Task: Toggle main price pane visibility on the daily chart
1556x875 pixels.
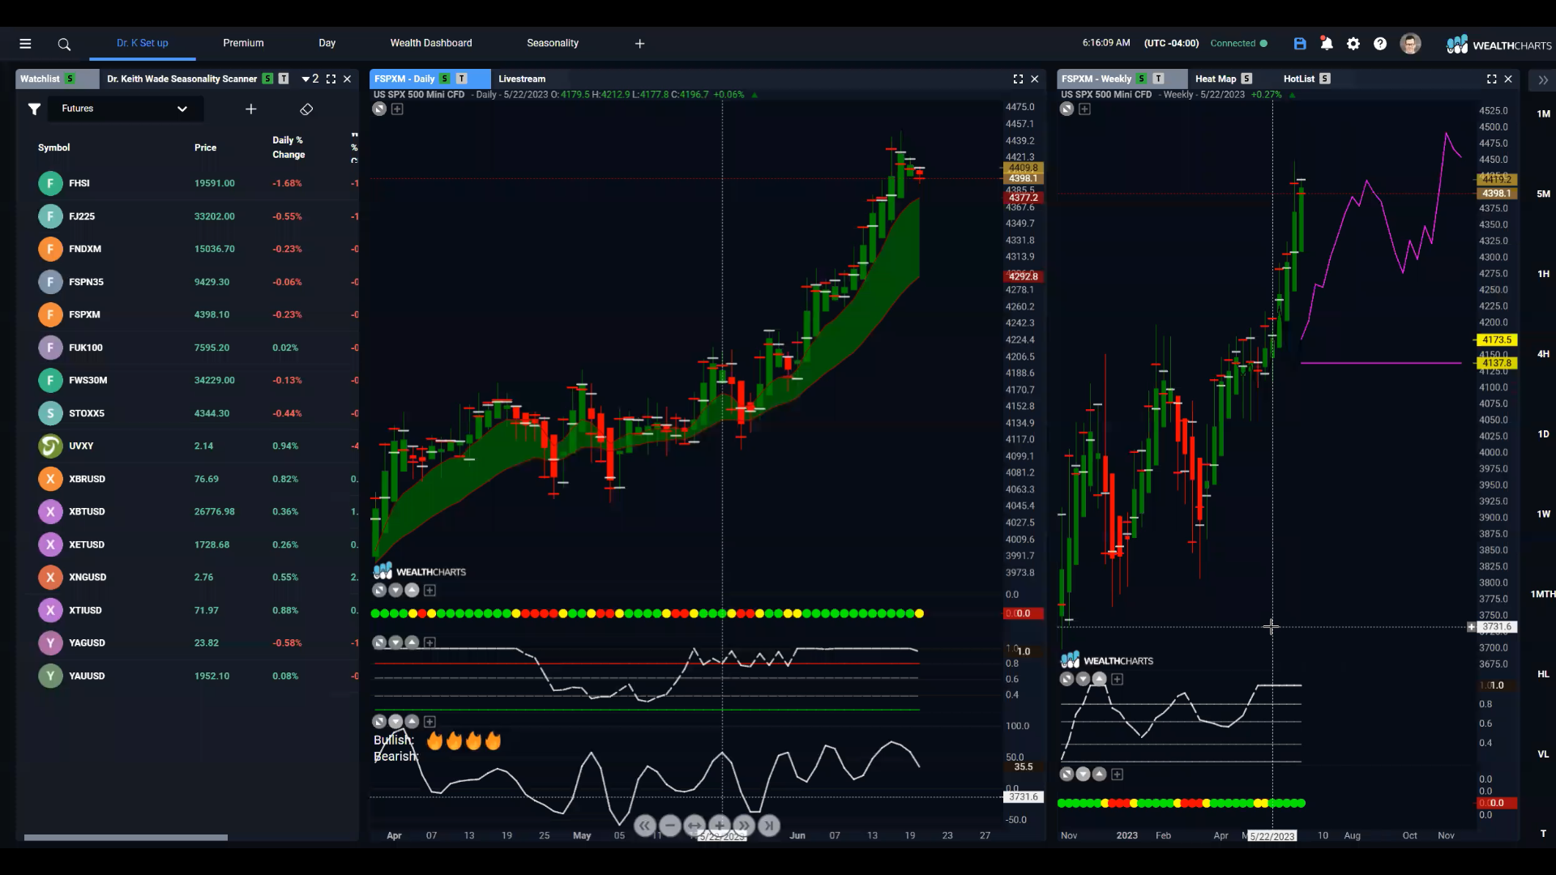Action: tap(379, 109)
